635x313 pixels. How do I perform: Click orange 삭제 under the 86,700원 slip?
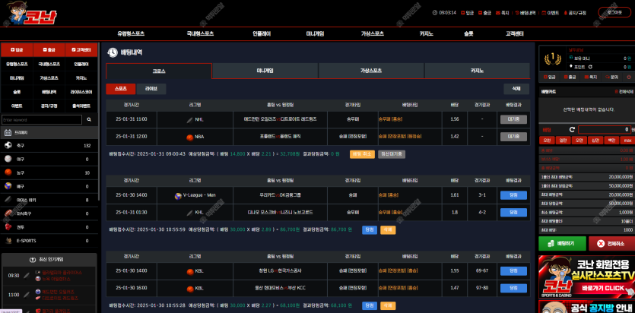(x=388, y=229)
